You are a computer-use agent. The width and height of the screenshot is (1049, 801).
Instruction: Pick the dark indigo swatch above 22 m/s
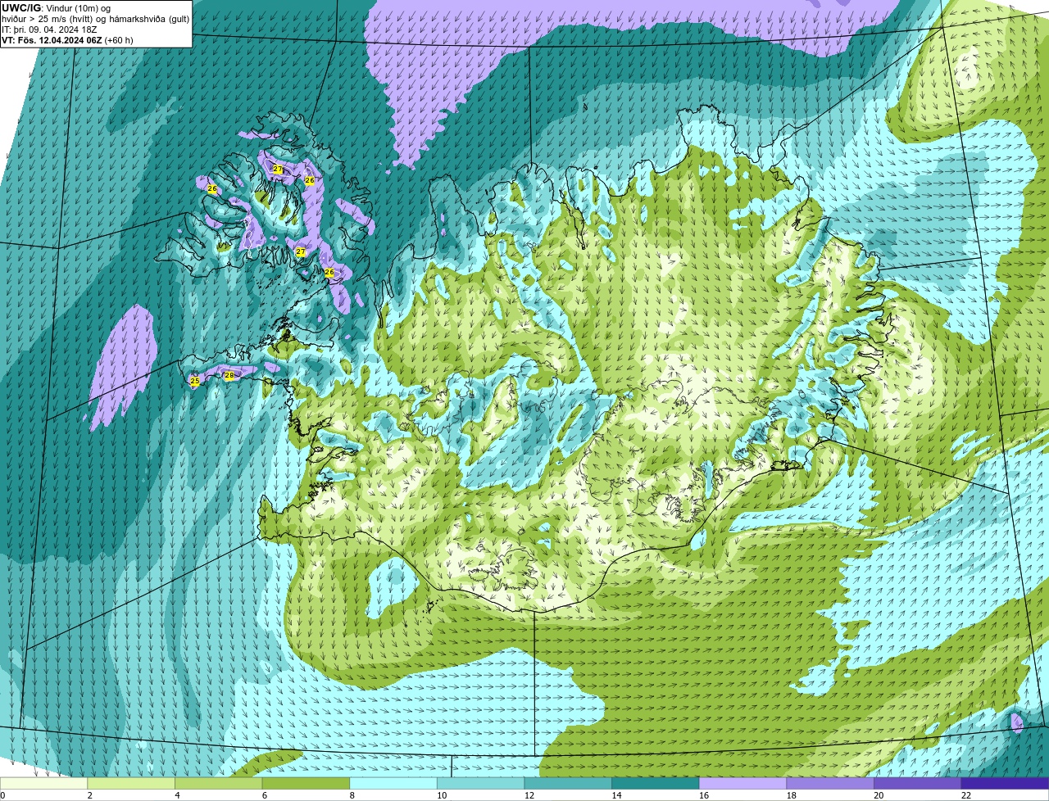(1006, 784)
